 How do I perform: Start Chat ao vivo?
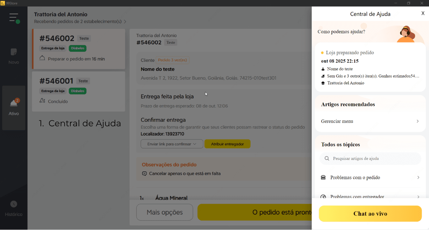370,214
